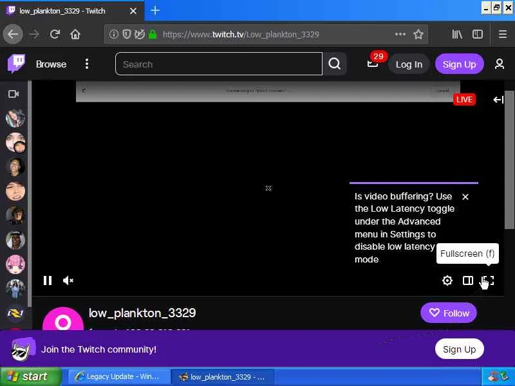
Task: Go forward in browser history
Action: point(34,34)
